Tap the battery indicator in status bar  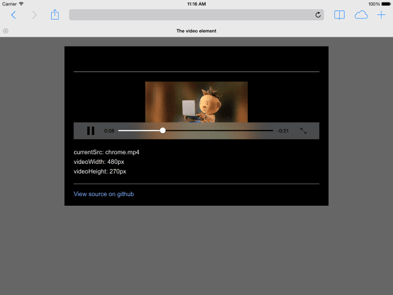click(385, 4)
